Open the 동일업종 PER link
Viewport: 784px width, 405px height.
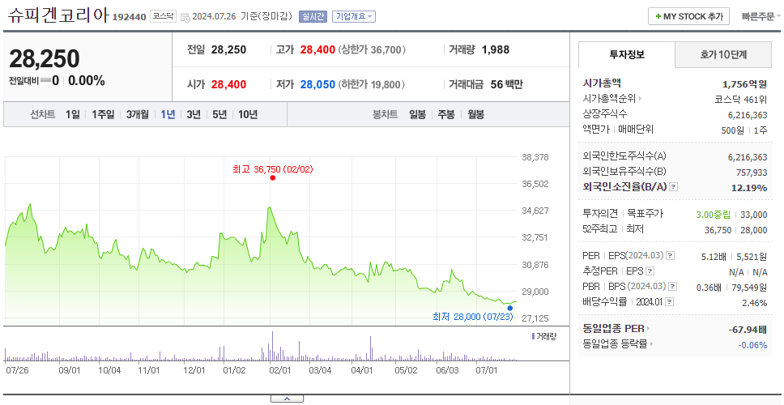point(613,329)
